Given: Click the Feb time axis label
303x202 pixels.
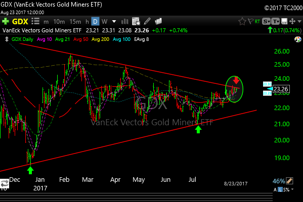Looking at the screenshot, I should pyautogui.click(x=64, y=180).
